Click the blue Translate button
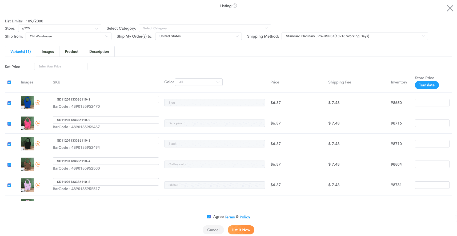 tap(427, 85)
